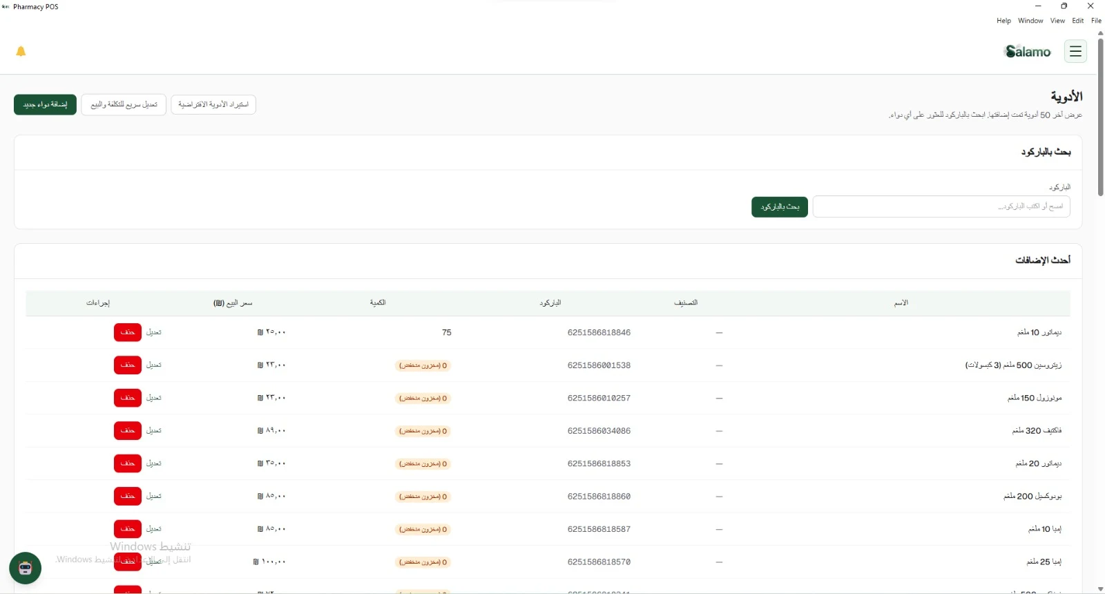Viewport: 1105px width, 594px height.
Task: Open the notifications bell
Action: click(21, 51)
